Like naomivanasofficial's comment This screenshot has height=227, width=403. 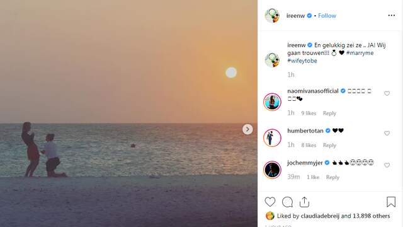[x=387, y=93]
